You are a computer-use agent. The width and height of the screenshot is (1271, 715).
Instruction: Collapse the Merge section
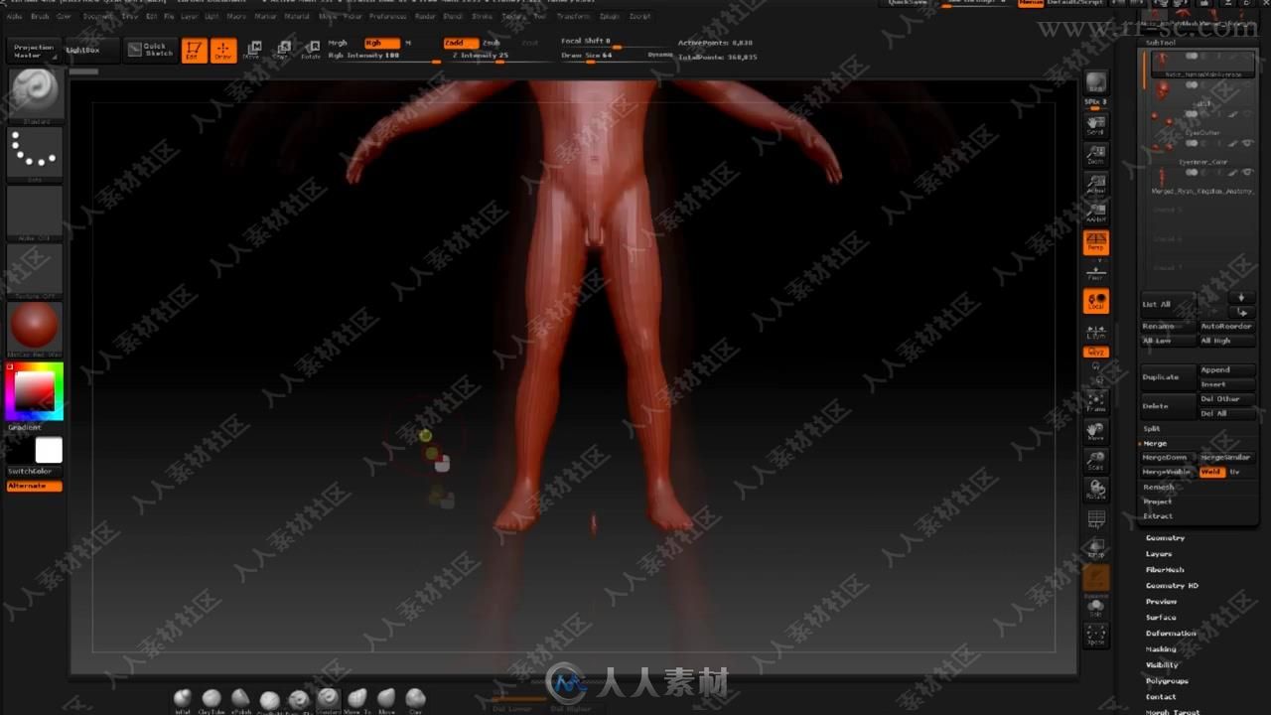[x=1155, y=443]
